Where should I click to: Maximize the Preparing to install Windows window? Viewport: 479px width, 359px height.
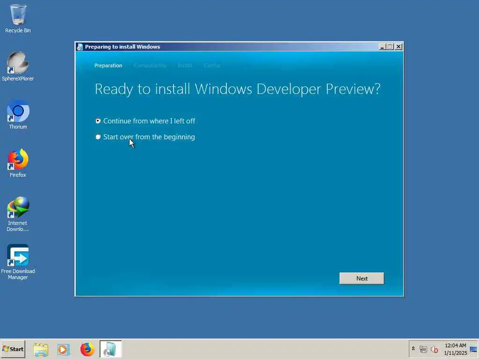pos(390,47)
